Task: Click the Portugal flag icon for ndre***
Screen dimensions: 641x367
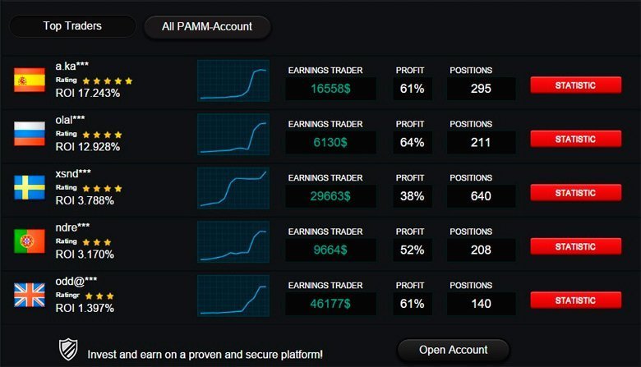Action: (30, 241)
